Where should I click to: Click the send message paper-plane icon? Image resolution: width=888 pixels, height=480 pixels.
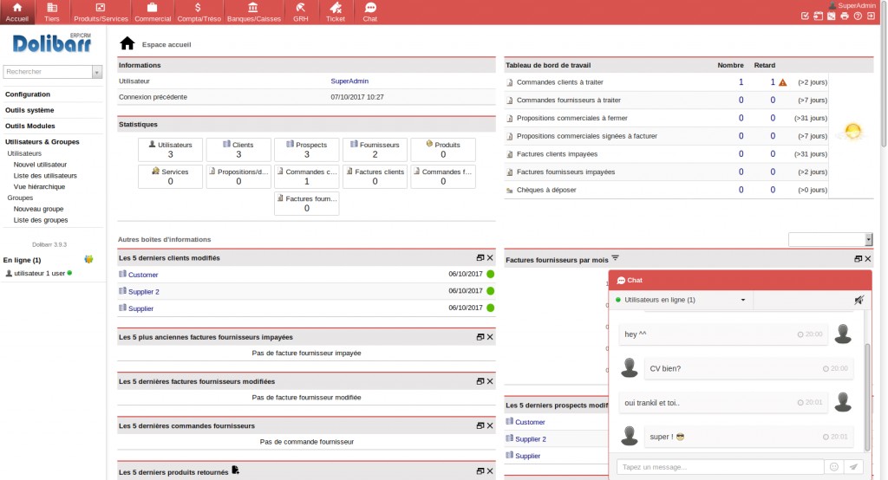pyautogui.click(x=854, y=466)
